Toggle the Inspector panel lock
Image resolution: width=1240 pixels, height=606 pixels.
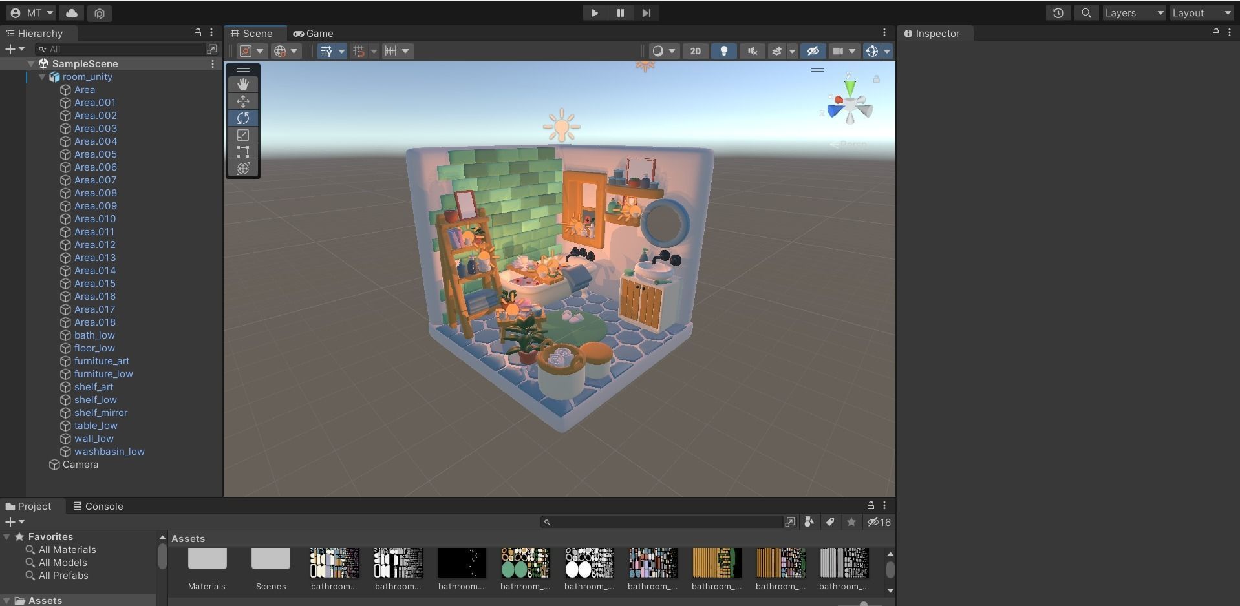tap(1216, 32)
